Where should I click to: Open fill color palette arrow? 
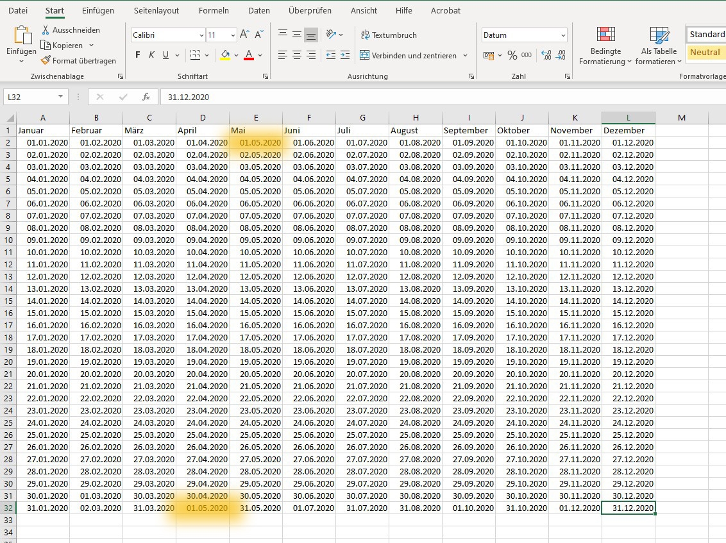click(x=236, y=55)
